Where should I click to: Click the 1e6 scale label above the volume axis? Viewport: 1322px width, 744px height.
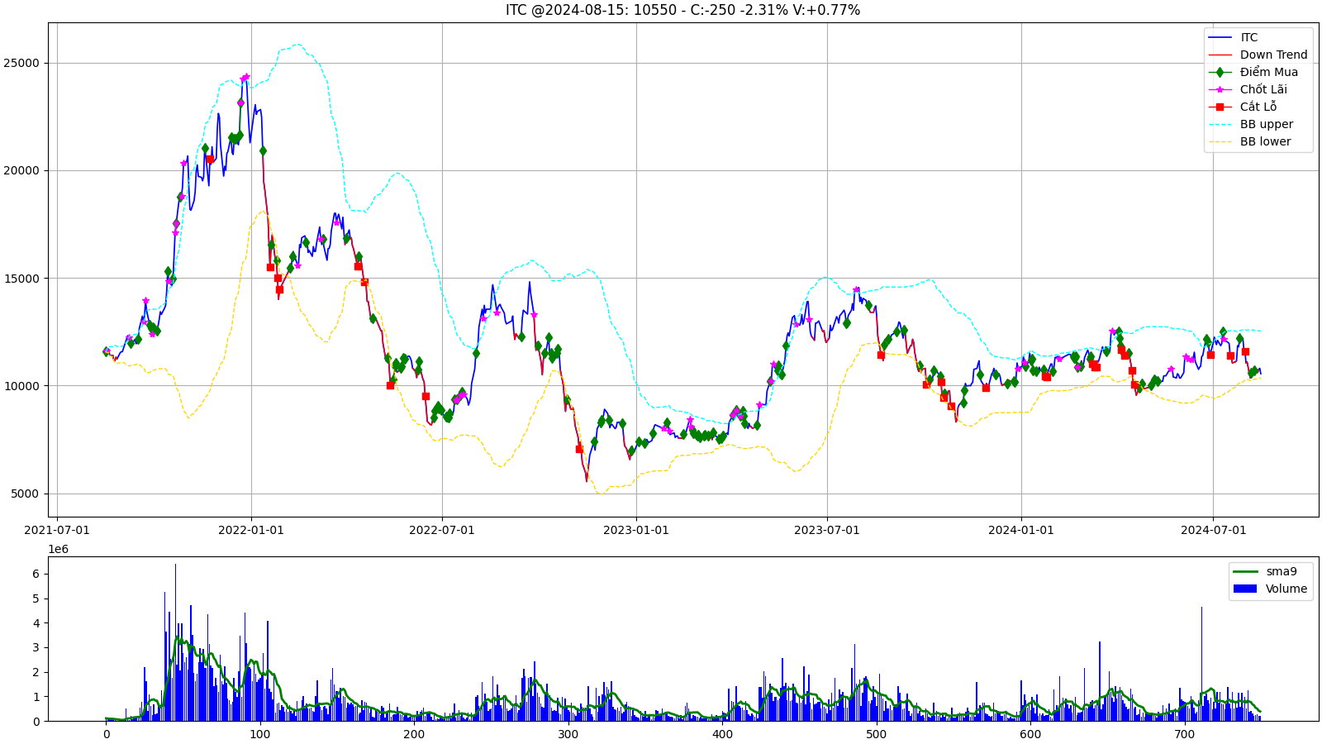tap(59, 549)
